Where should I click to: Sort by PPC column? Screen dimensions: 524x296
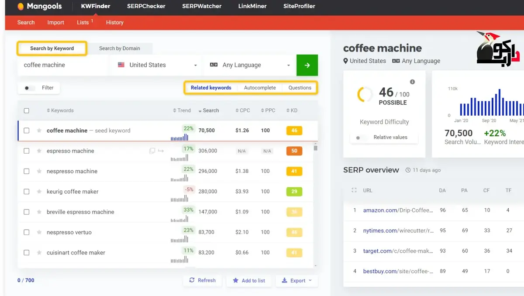tap(268, 110)
